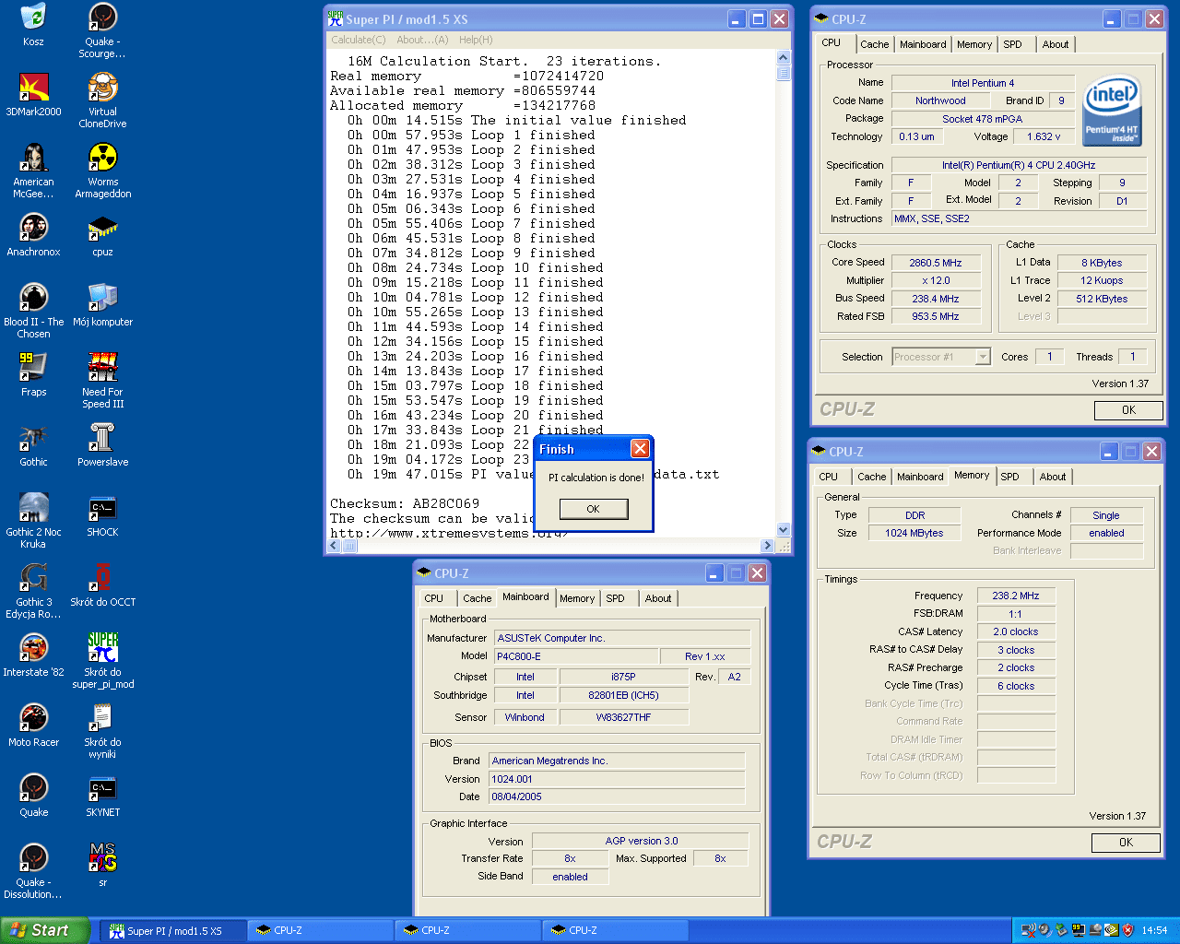The height and width of the screenshot is (944, 1180).
Task: Select the Checksum: AB28C069 line
Action: click(405, 503)
